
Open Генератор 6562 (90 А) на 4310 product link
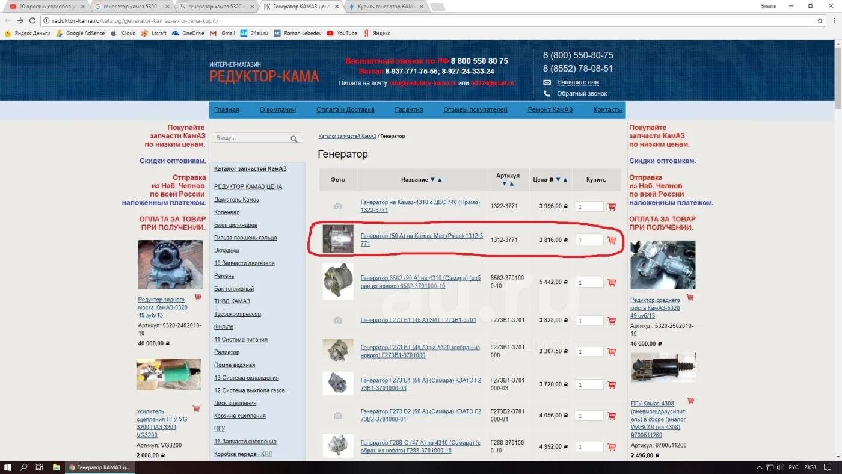[x=420, y=282]
